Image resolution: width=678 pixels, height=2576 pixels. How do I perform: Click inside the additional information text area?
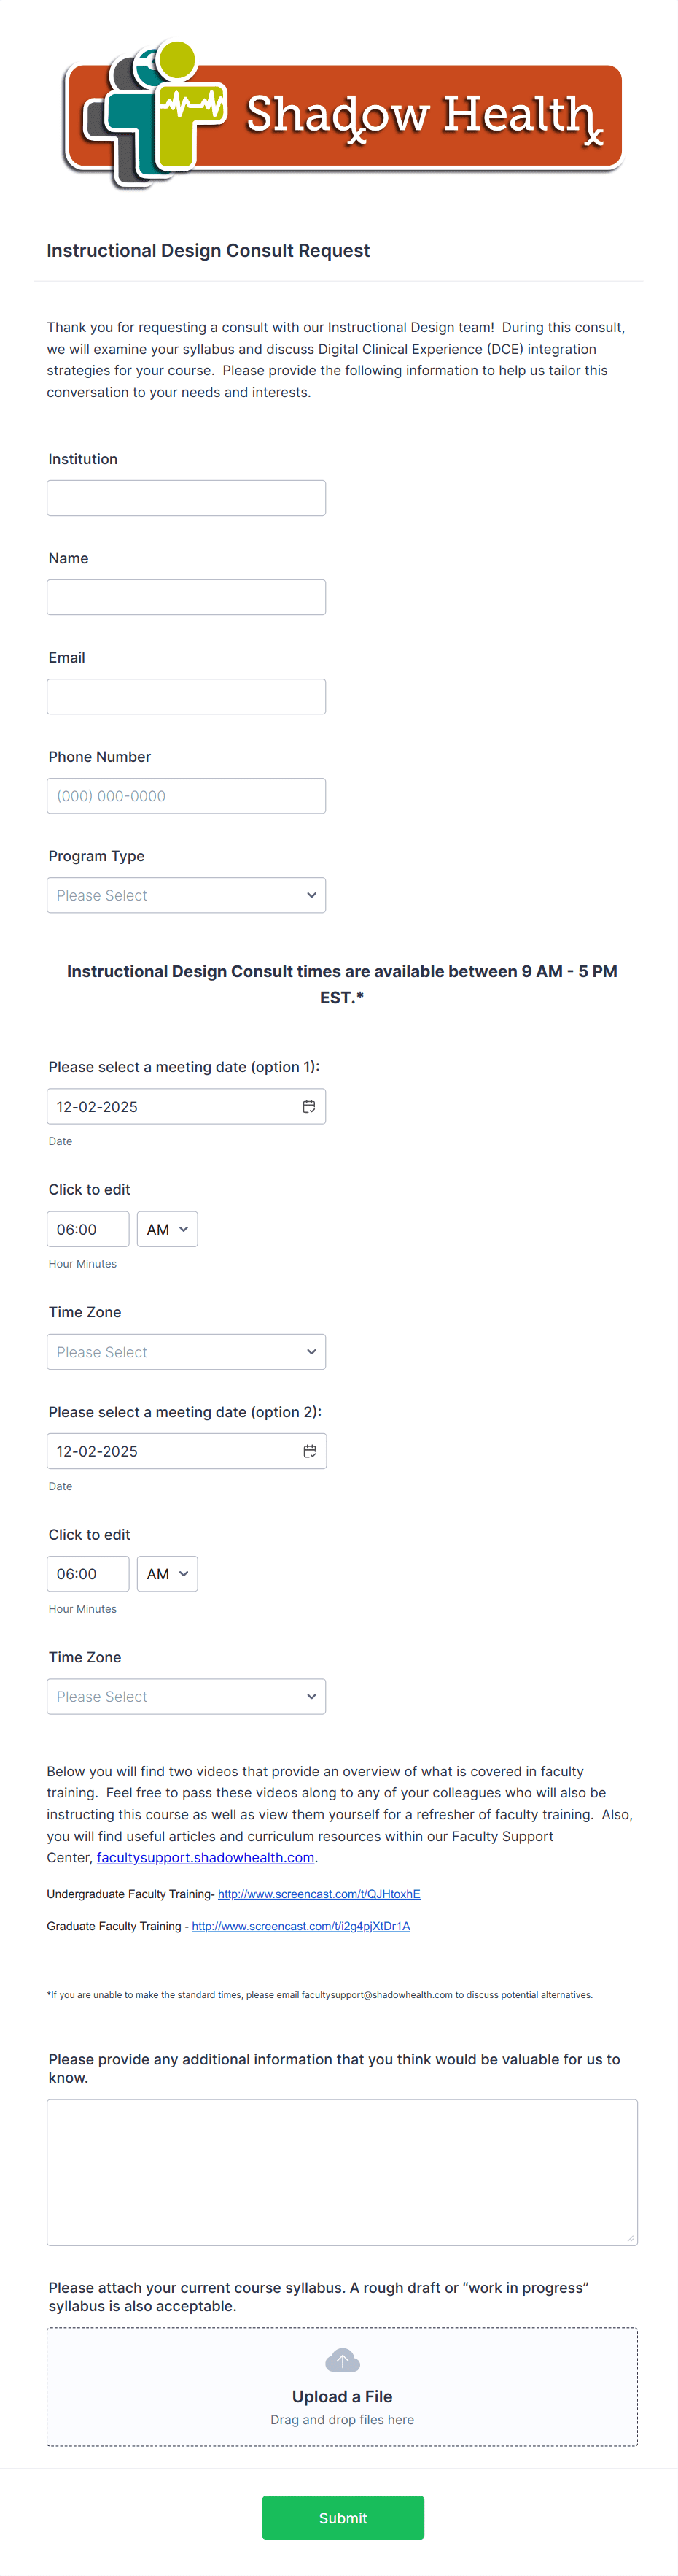(x=343, y=2170)
